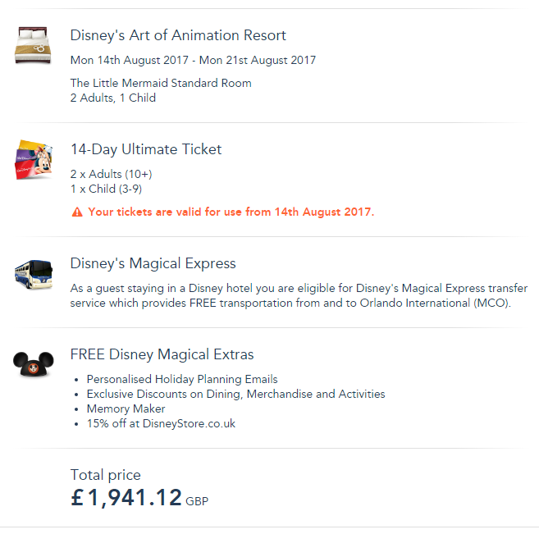Click the hotel bed icon
Screen dimensions: 539x534
click(32, 46)
